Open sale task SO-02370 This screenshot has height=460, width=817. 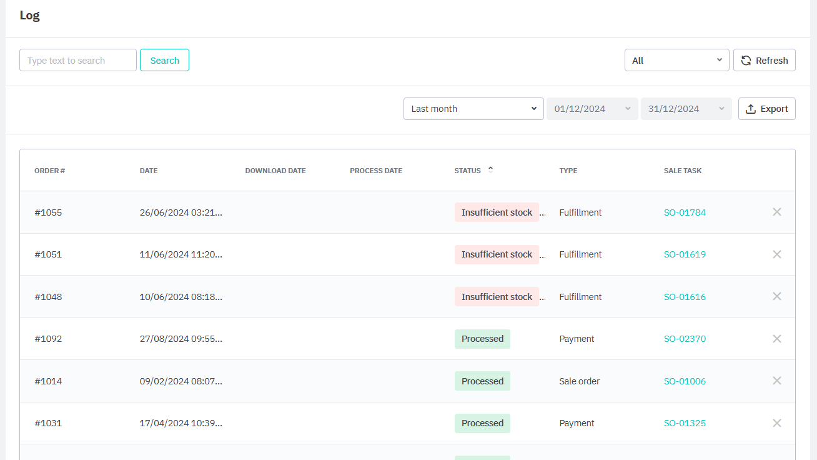tap(685, 339)
